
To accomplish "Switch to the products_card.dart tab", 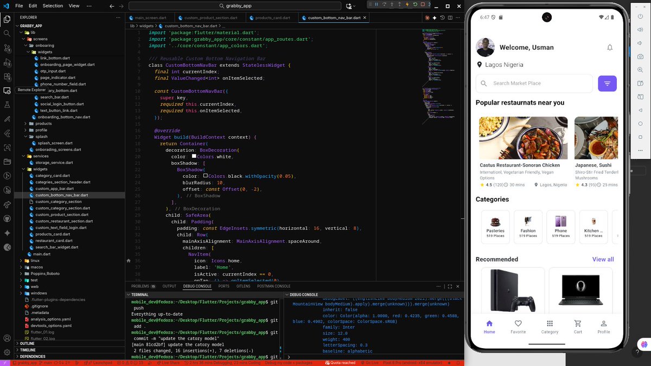I will click(272, 17).
